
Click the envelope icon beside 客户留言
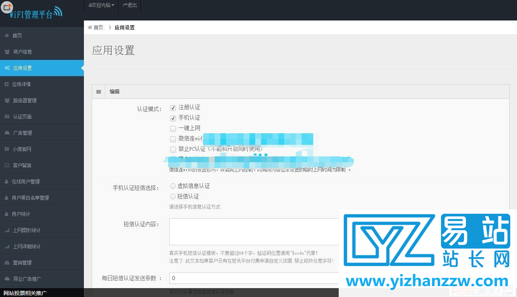coord(7,165)
